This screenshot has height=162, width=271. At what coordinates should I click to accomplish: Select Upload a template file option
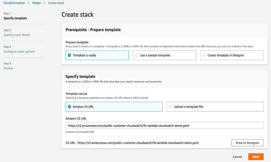tap(215, 107)
